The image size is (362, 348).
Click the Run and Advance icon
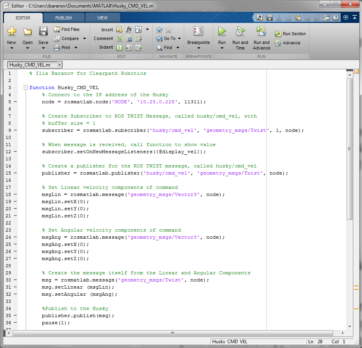pyautogui.click(x=261, y=31)
